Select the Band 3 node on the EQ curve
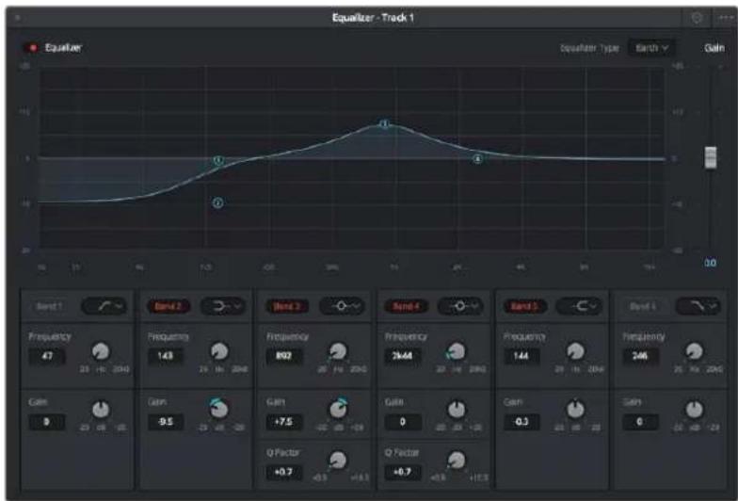738x501 pixels. (x=384, y=124)
